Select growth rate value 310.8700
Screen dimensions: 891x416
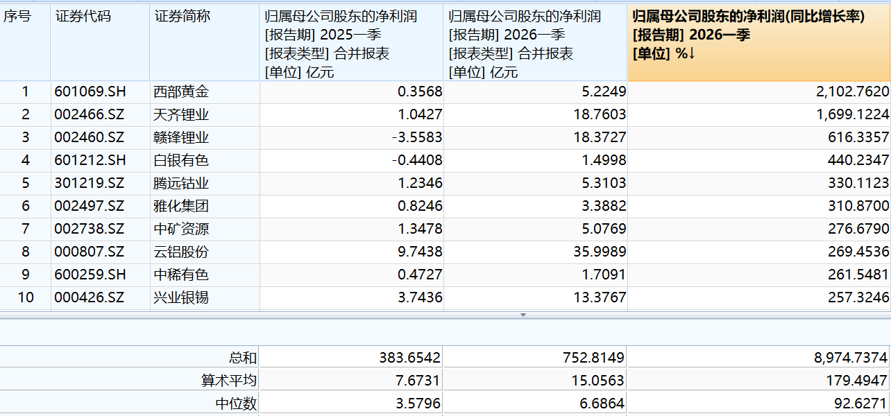coord(858,207)
